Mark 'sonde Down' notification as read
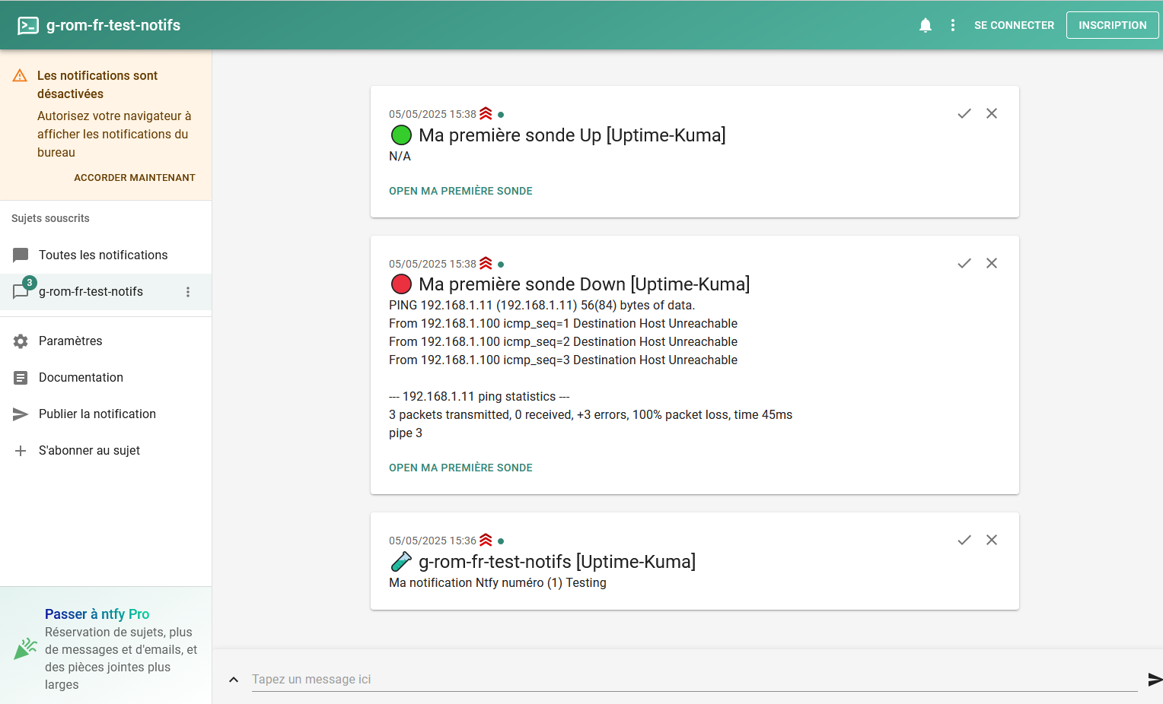The height and width of the screenshot is (704, 1163). [964, 263]
